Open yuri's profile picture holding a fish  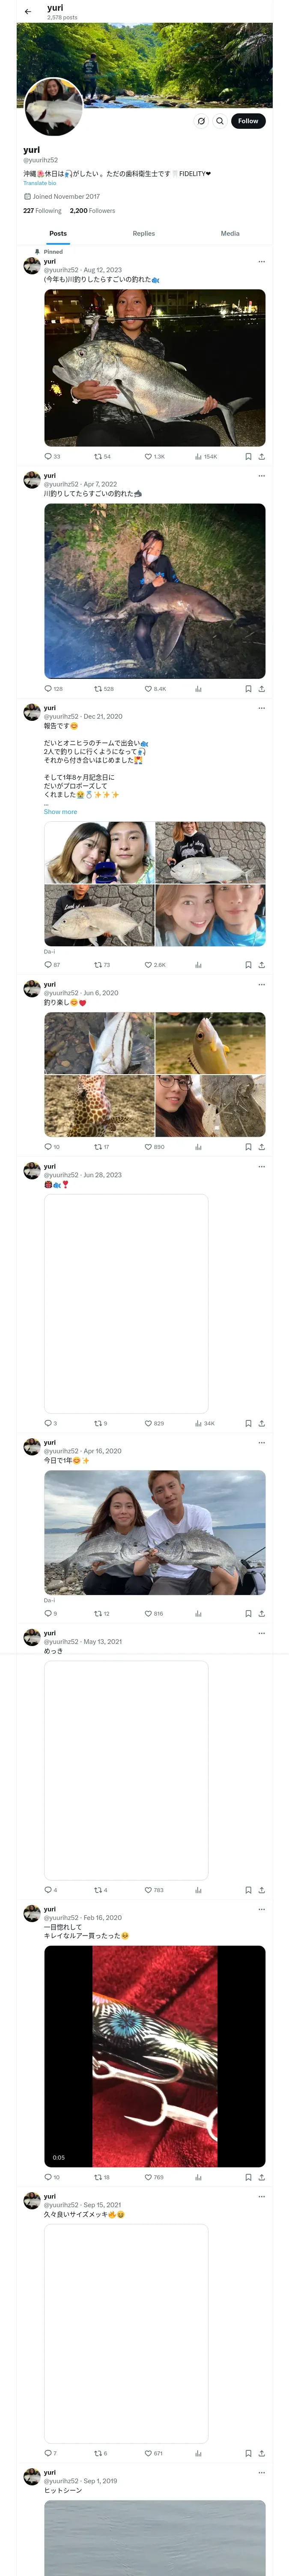point(53,106)
